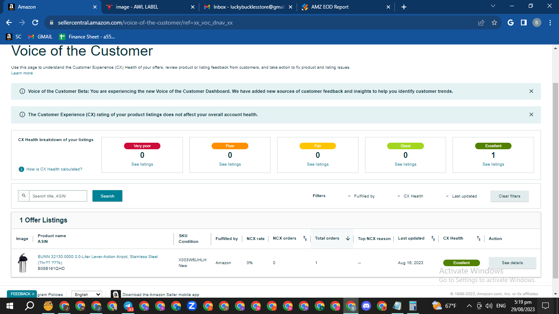Viewport: 559px width, 314px height.
Task: Show hidden system tray icons
Action: 469,306
